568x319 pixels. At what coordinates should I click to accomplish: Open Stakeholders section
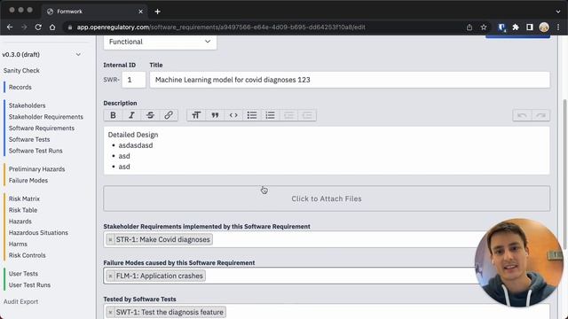28,105
